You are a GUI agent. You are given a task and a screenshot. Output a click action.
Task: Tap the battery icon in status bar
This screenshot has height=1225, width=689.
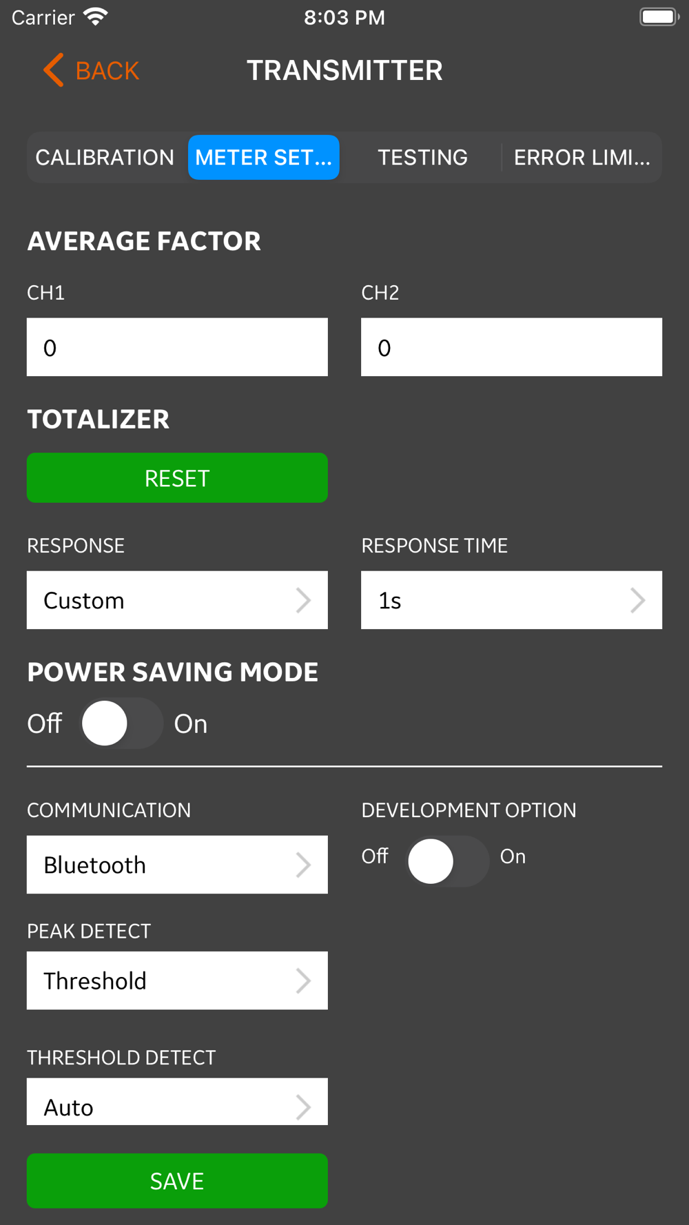pos(659,17)
